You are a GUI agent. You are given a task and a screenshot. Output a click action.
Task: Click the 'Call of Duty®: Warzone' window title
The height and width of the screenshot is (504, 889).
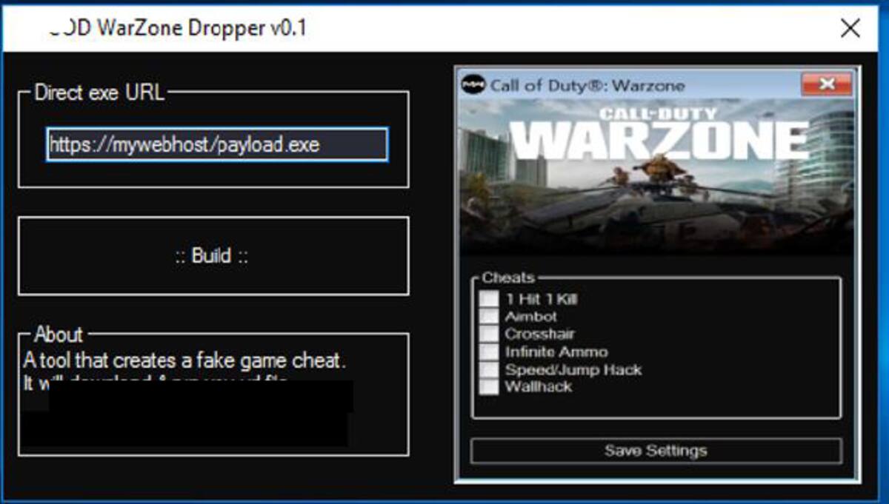[587, 85]
